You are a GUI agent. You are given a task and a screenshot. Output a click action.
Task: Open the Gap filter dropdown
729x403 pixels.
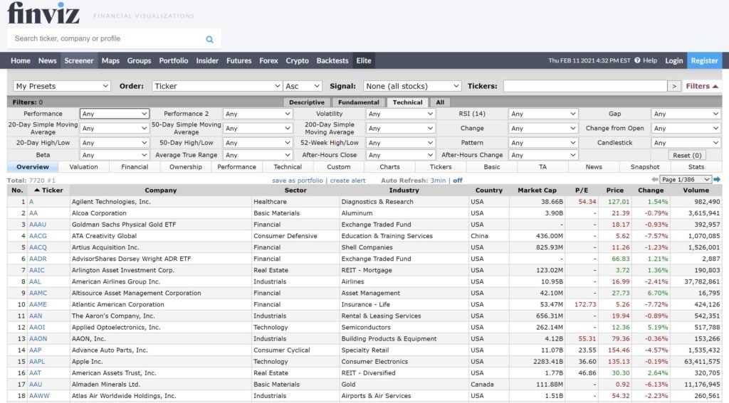point(686,114)
